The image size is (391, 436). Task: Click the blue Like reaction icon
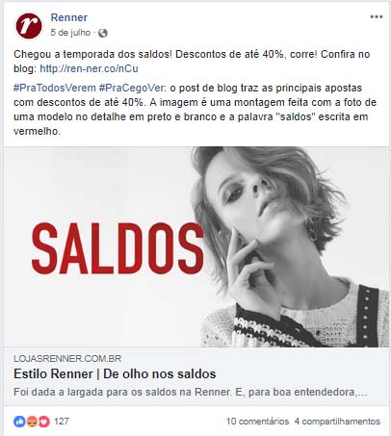pyautogui.click(x=19, y=422)
